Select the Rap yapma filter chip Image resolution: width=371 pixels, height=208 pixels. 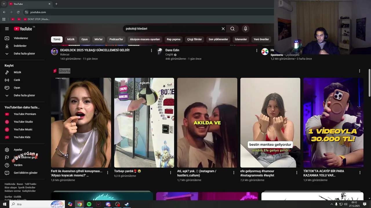pos(174,39)
